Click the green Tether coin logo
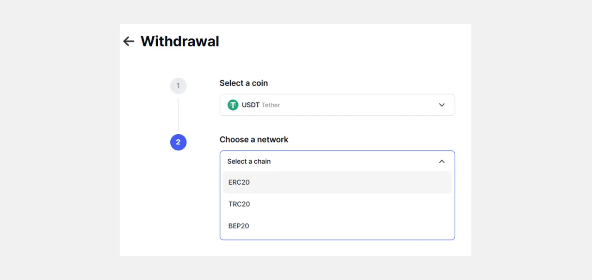Screen dimensions: 592x280 tap(233, 105)
